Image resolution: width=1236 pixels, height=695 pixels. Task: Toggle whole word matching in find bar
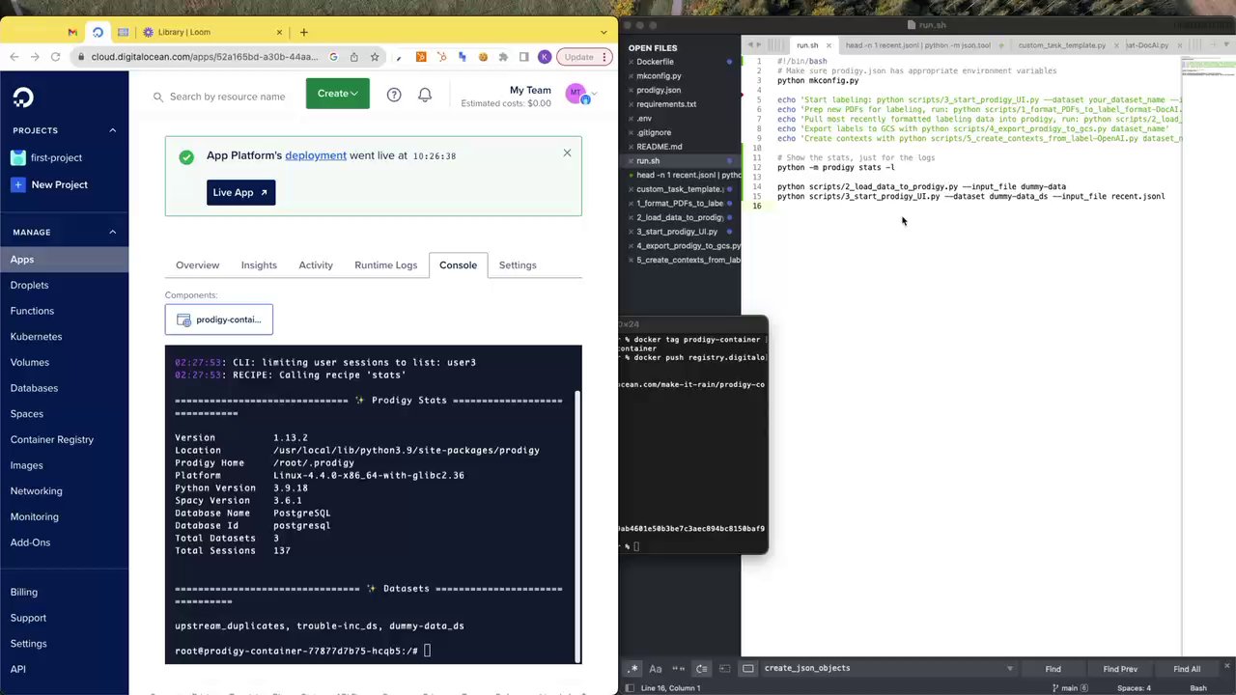[679, 668]
